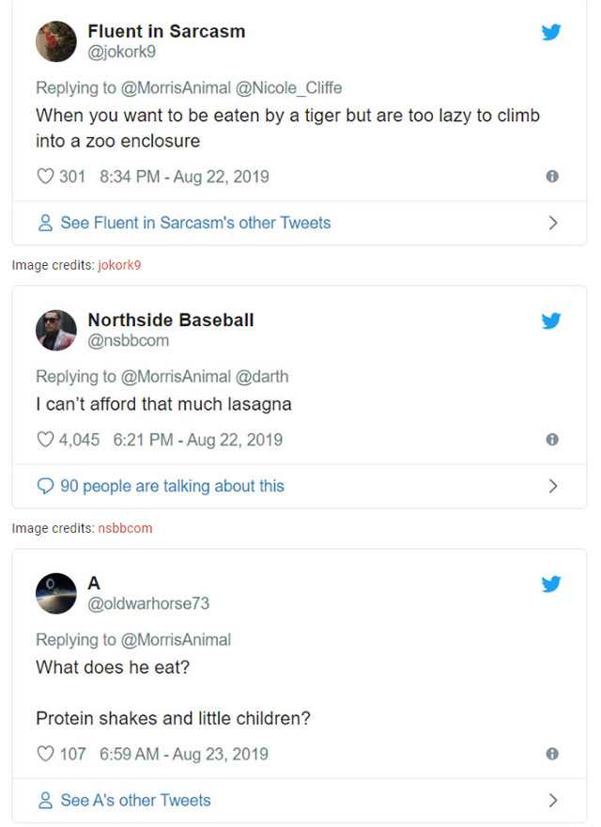
Task: Open info icon on the protein shakes tweet
Action: pyautogui.click(x=552, y=754)
